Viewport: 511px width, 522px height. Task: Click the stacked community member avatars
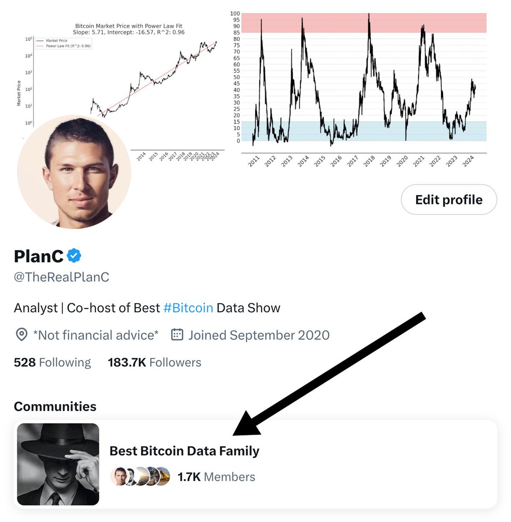click(x=140, y=477)
